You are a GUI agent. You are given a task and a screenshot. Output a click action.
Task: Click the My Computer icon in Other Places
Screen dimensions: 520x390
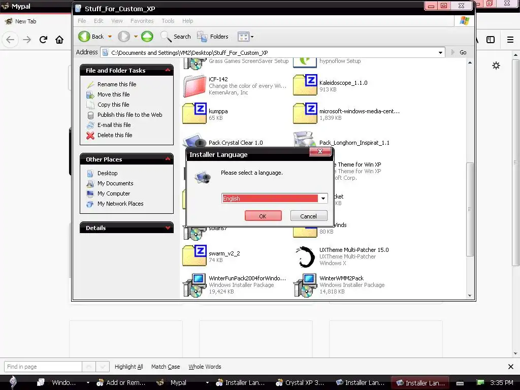coord(90,193)
